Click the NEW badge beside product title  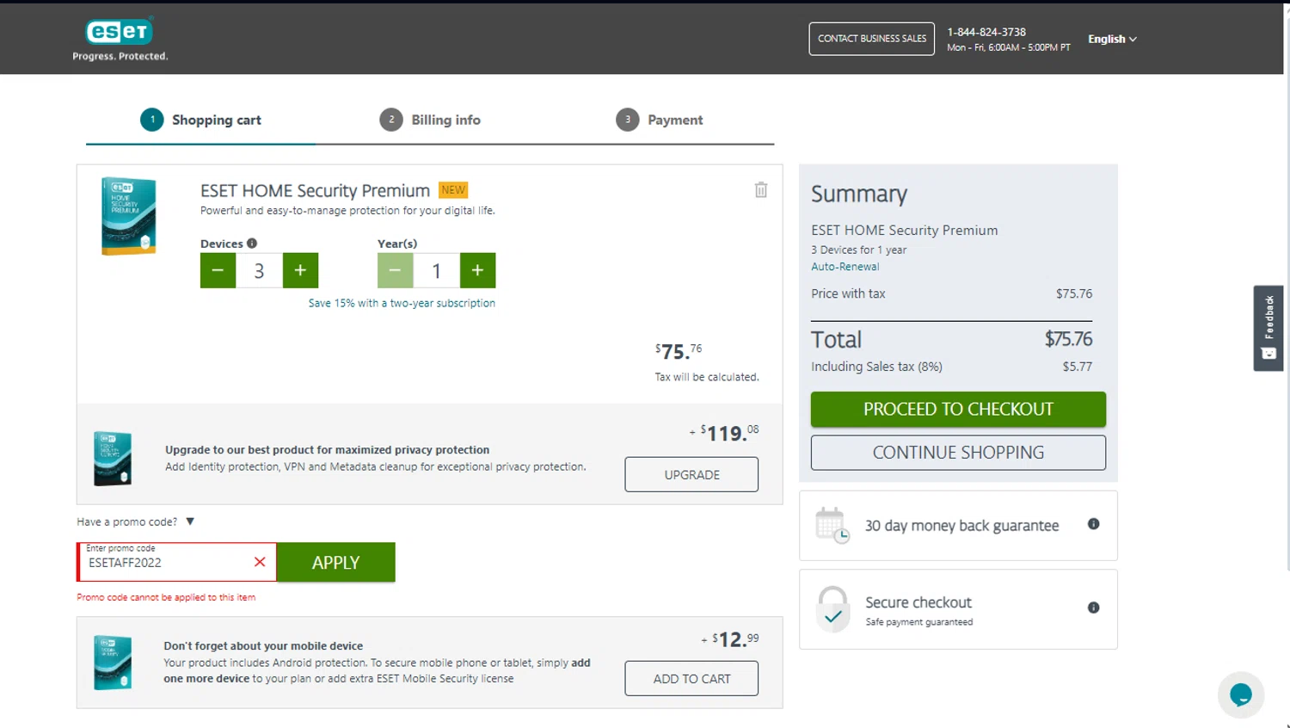(x=453, y=190)
